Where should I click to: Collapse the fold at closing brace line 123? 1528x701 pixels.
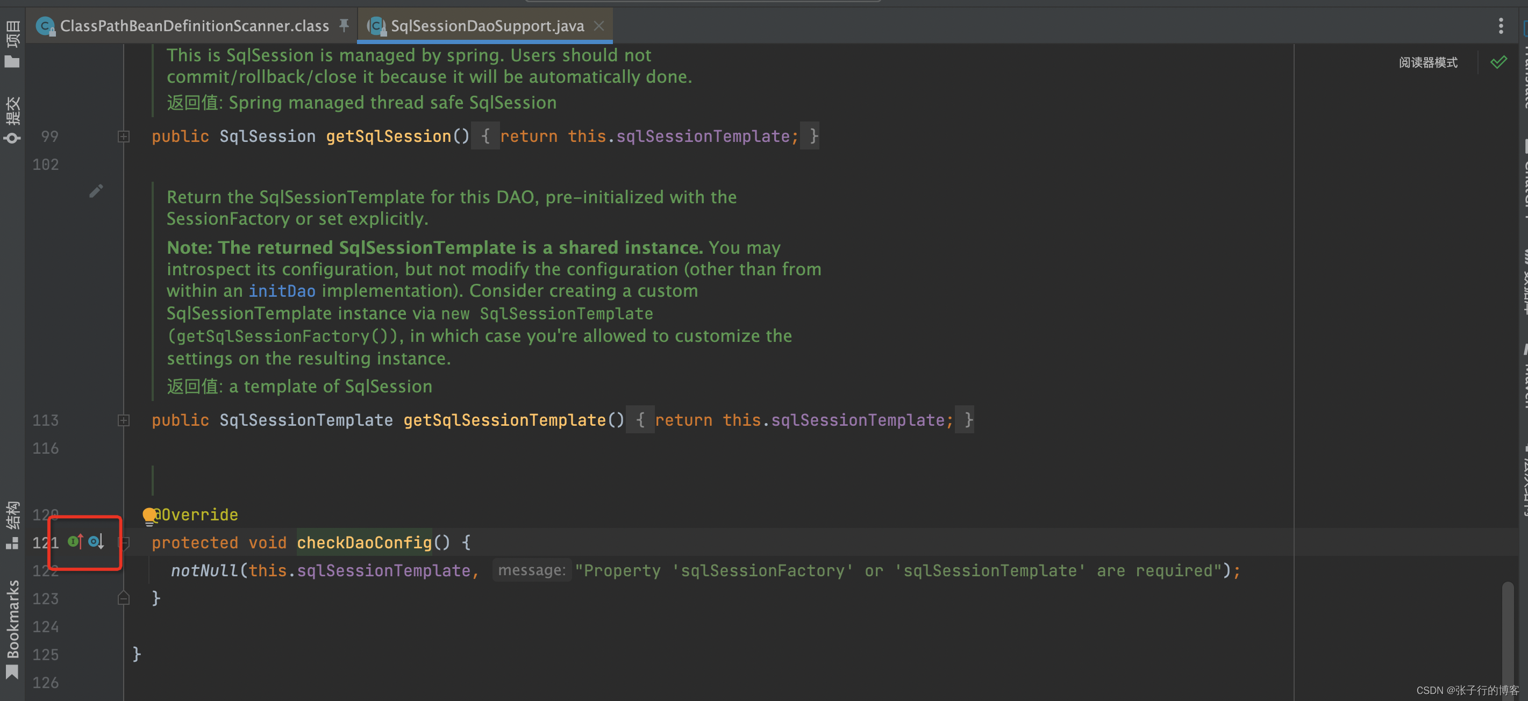(x=123, y=598)
